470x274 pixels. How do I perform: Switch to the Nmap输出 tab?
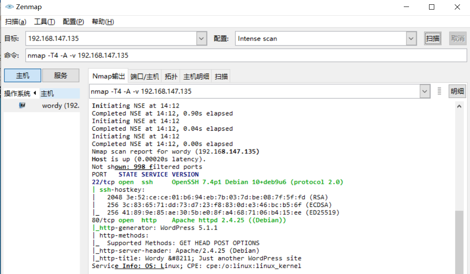click(x=108, y=76)
